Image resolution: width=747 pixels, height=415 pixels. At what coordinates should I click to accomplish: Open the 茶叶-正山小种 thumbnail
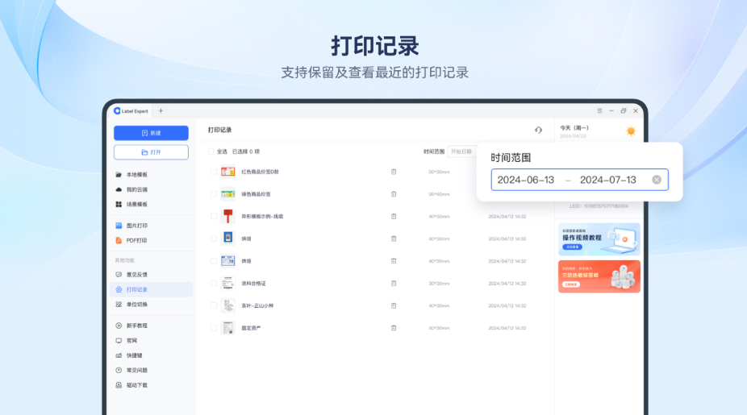[x=227, y=305]
